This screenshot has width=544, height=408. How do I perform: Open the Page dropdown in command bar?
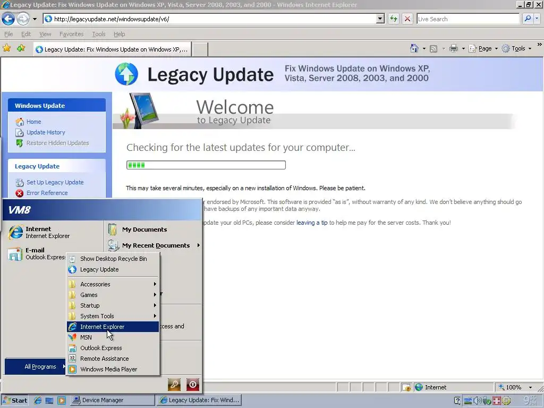pos(483,48)
